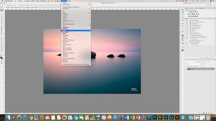216x121 pixels.
Task: Open the Azioni panel options menu
Action: (x=215, y=19)
